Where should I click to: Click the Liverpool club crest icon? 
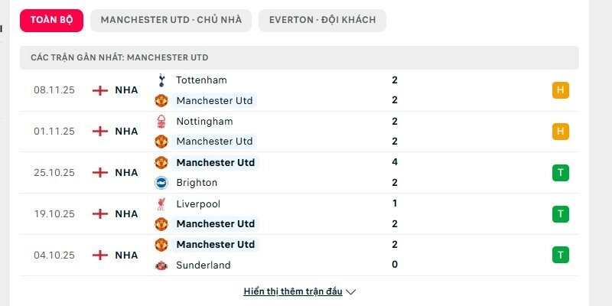click(161, 204)
